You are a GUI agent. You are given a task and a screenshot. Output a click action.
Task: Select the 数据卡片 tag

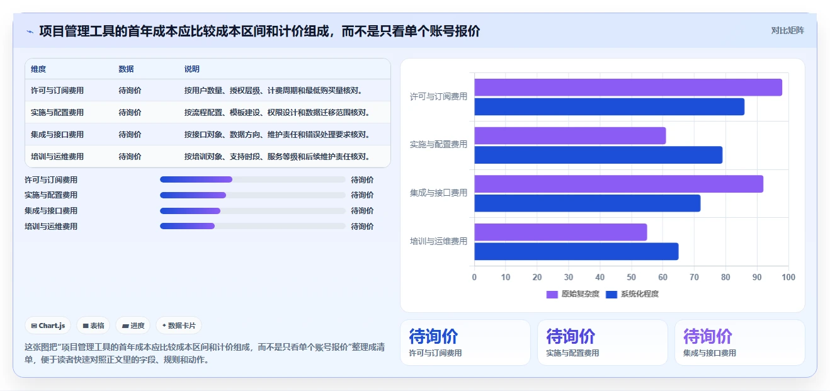point(179,326)
